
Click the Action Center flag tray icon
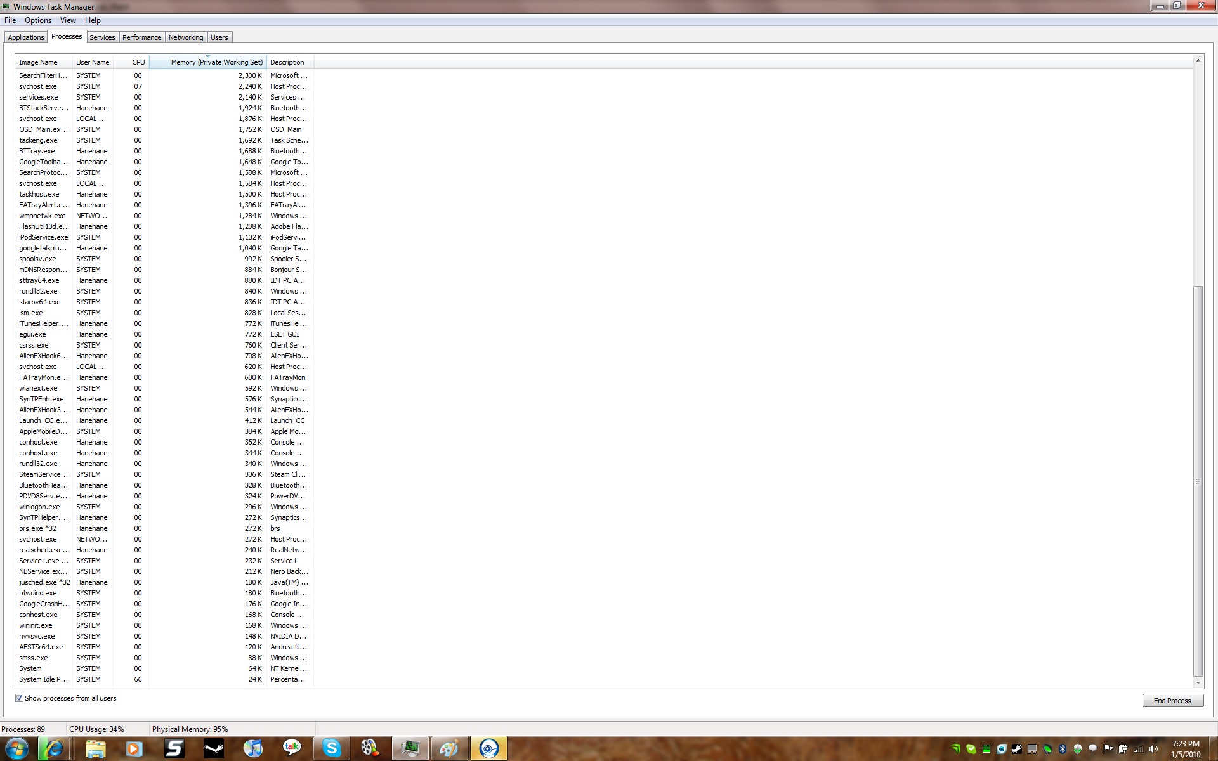[1108, 749]
